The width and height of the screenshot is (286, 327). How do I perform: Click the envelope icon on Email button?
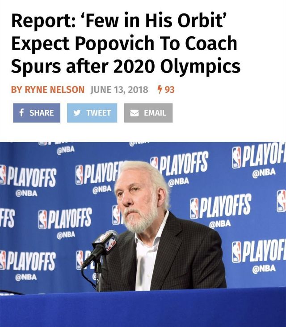coord(135,113)
